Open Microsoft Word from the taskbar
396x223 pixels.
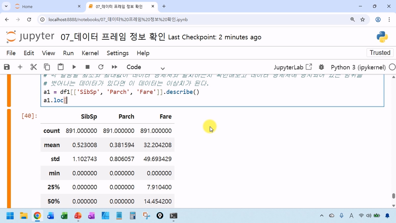[51, 216]
